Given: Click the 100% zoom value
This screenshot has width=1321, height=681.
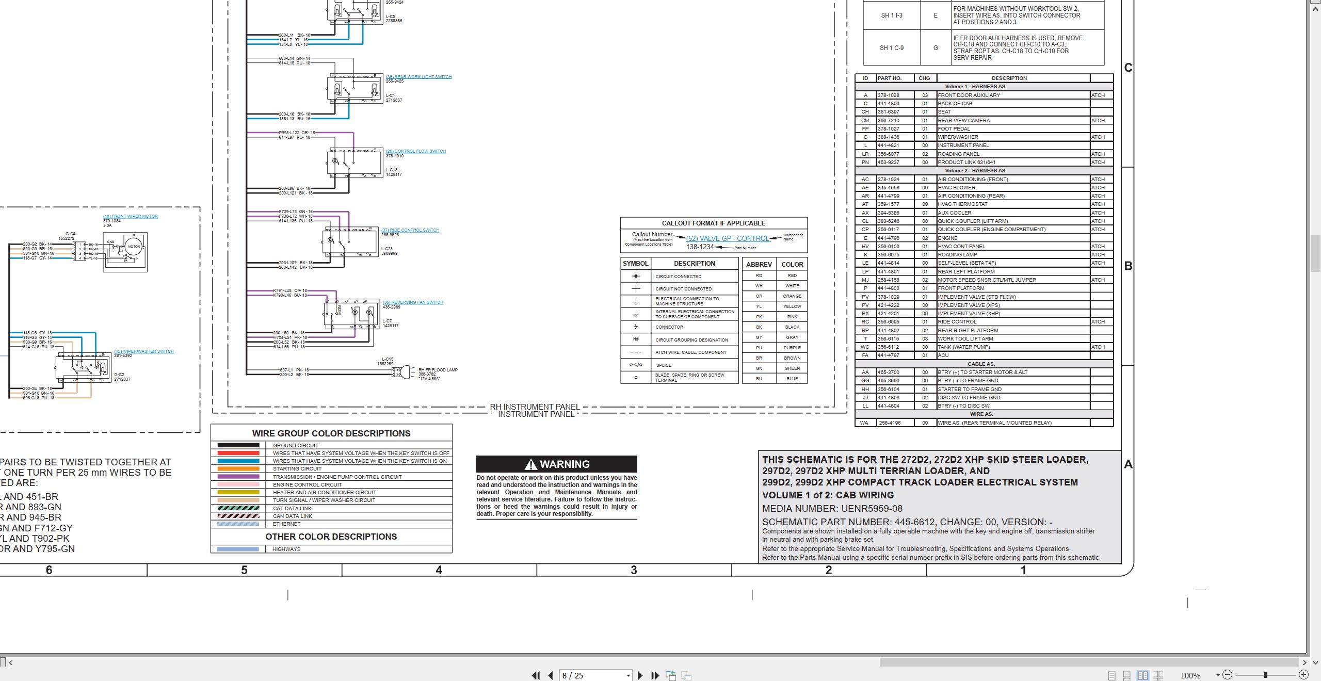Looking at the screenshot, I should pos(1190,675).
